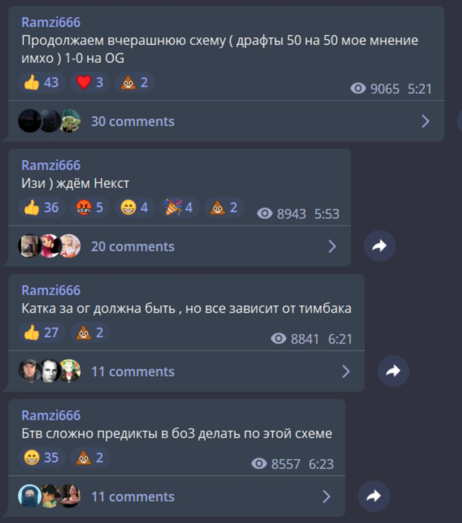Screen dimensions: 462x523
Task: Click the 9065 views eye counter
Action: 375,89
